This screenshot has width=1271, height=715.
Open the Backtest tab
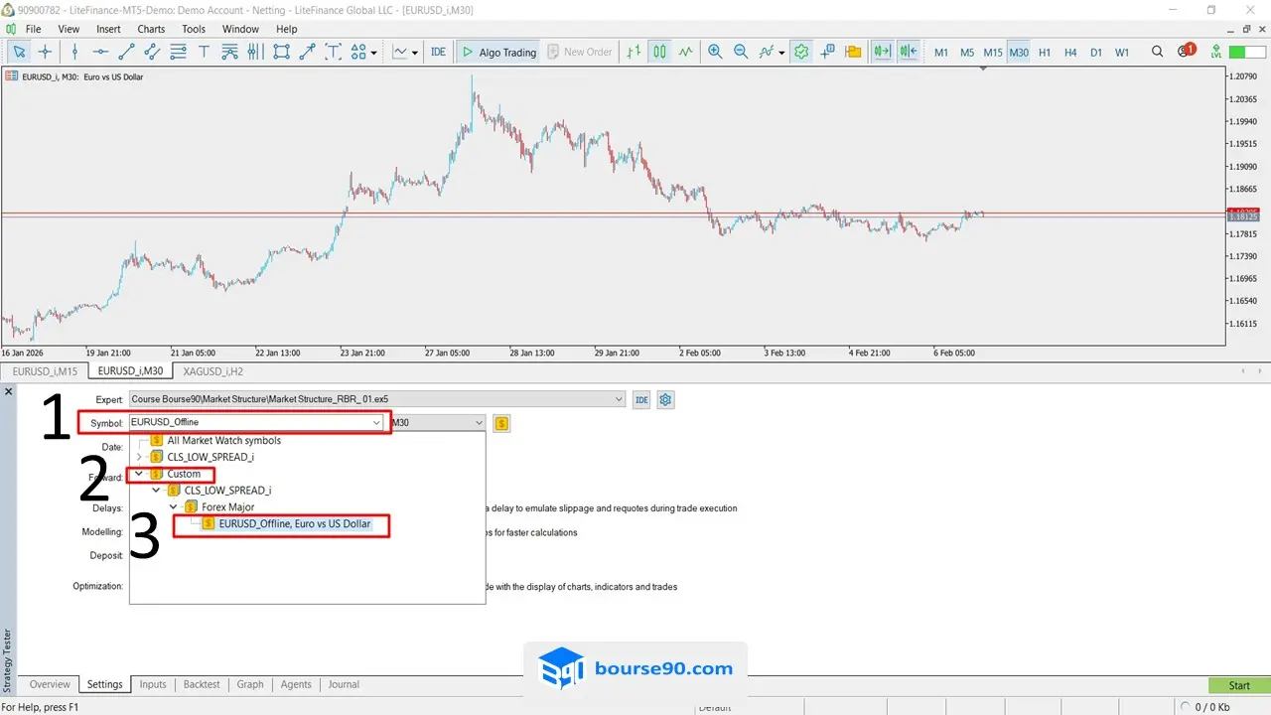point(202,684)
